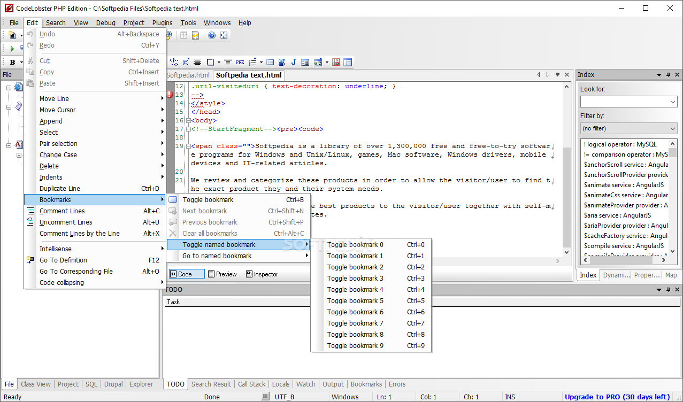Image resolution: width=683 pixels, height=402 pixels.
Task: Click the script scroll icon
Action: click(282, 62)
